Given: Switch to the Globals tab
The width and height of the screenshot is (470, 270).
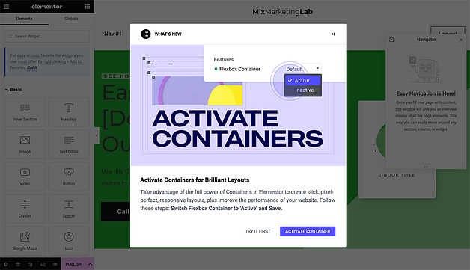Looking at the screenshot, I should point(71,19).
